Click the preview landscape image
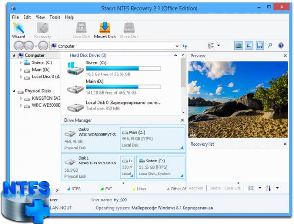Screen dimensions: 294x224 pyautogui.click(x=238, y=100)
